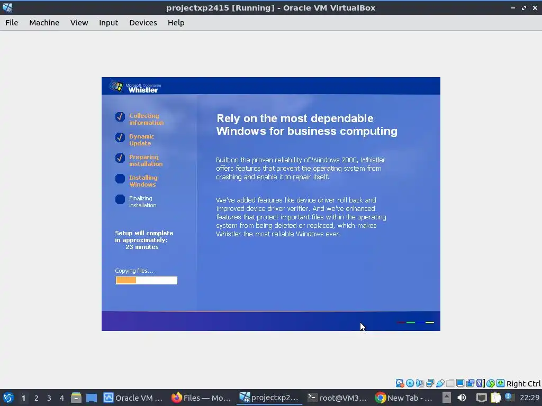Minimize the VirtualBox window
This screenshot has width=542, height=406.
[x=513, y=7]
